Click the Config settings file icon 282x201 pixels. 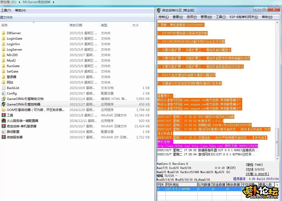(x=3, y=93)
